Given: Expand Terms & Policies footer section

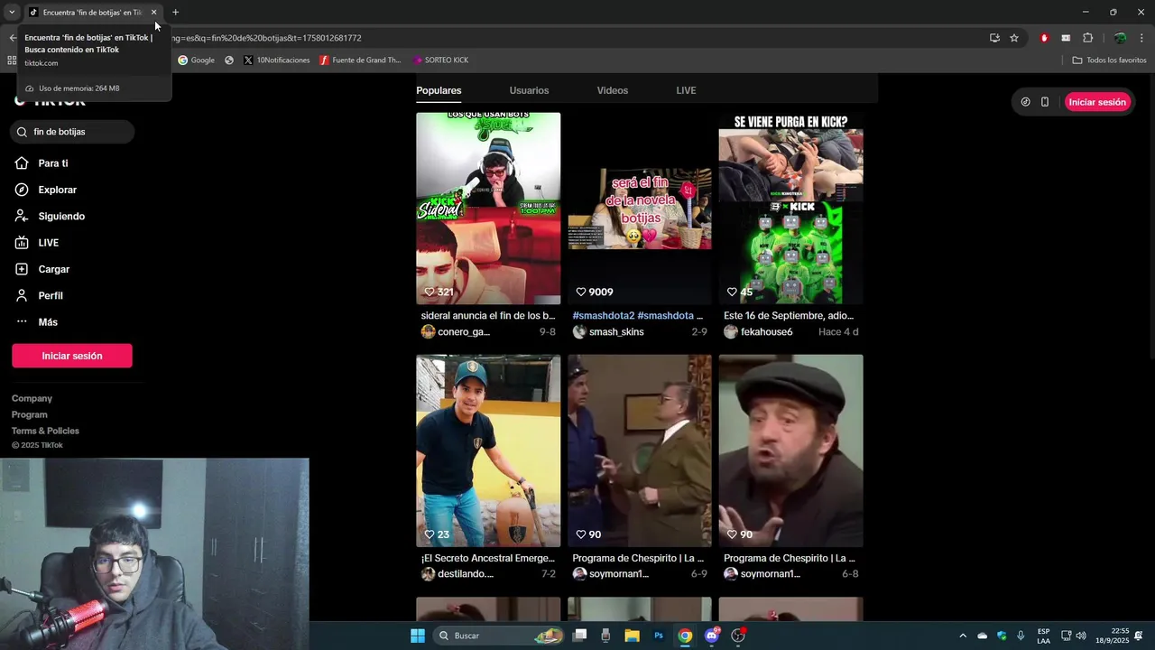Looking at the screenshot, I should tap(45, 431).
